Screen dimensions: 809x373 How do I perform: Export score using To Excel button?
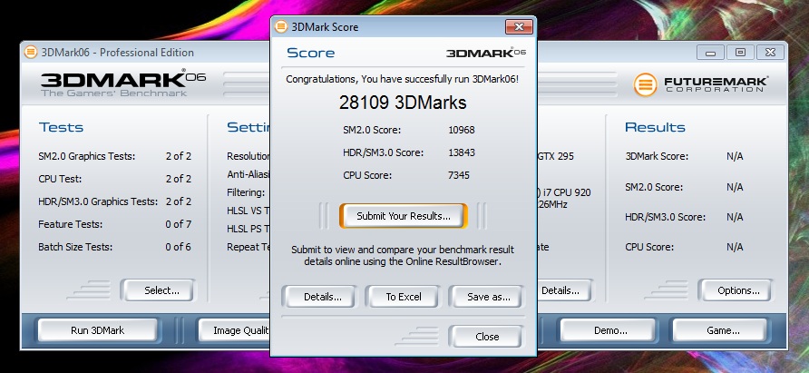point(404,297)
